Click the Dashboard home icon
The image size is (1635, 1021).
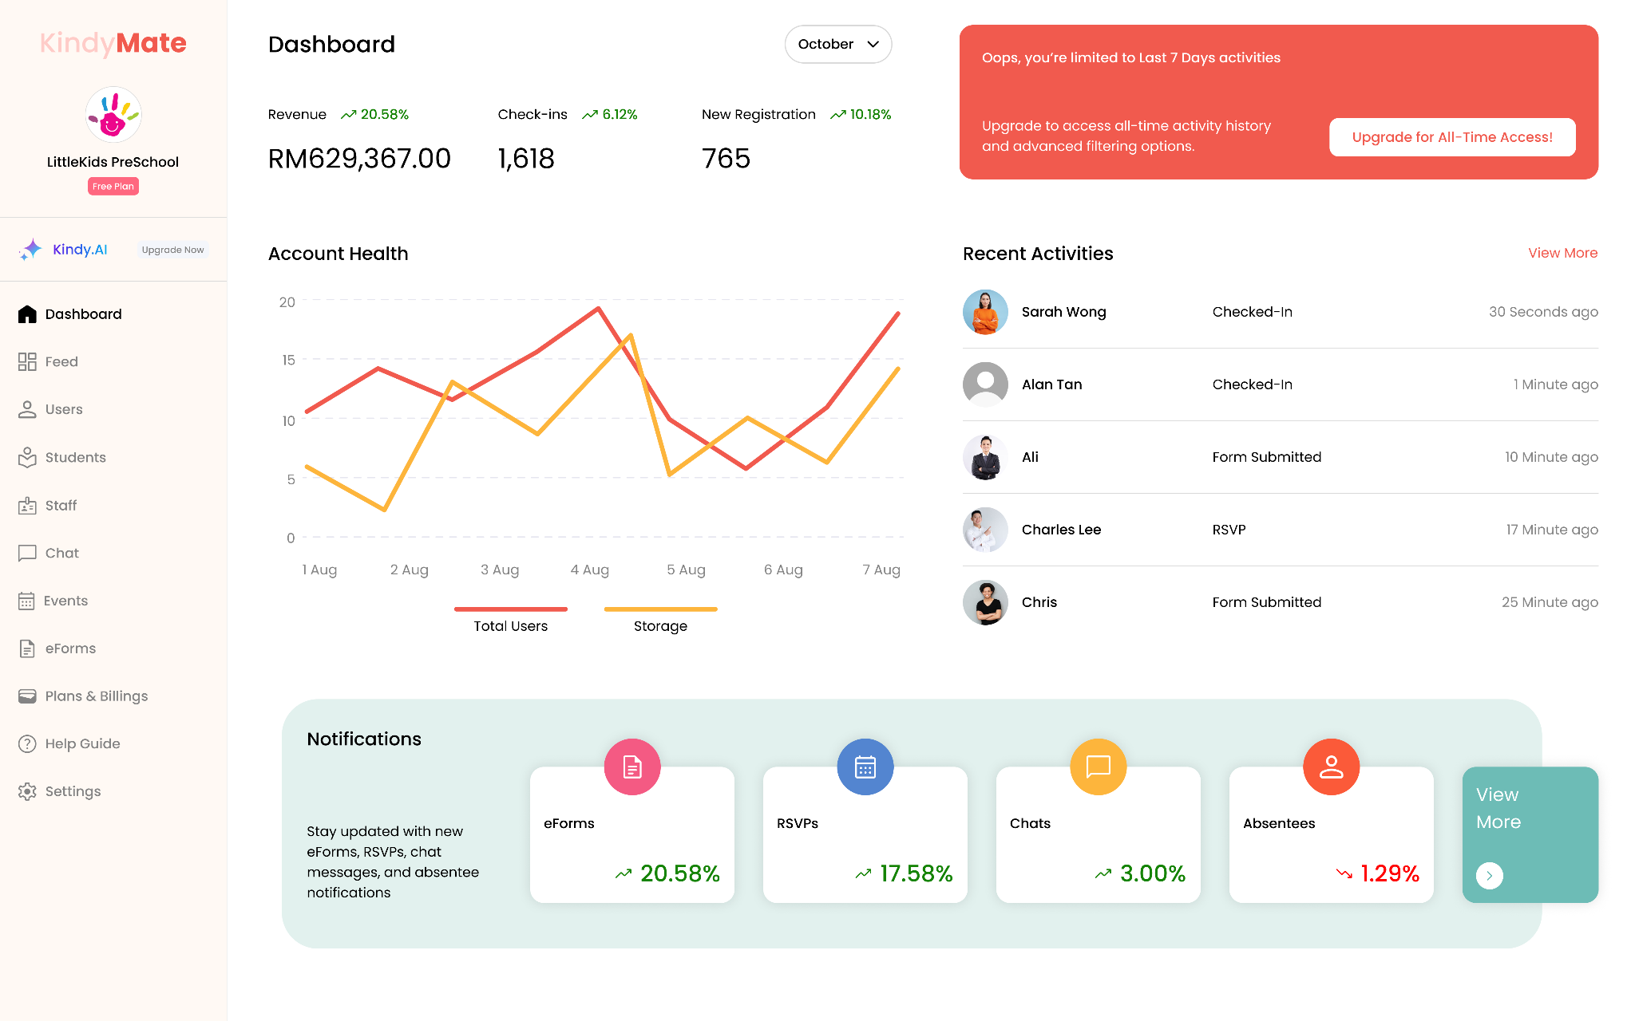pos(27,314)
